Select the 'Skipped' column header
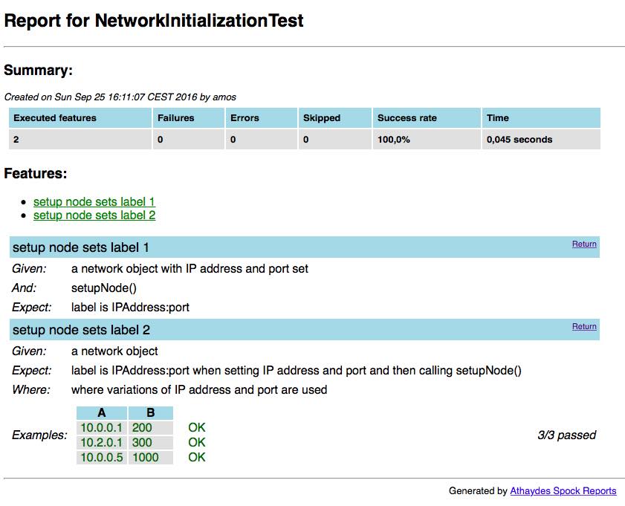 (322, 118)
